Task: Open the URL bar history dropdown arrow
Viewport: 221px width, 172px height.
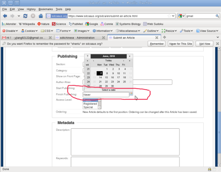Action: pyautogui.click(x=173, y=16)
